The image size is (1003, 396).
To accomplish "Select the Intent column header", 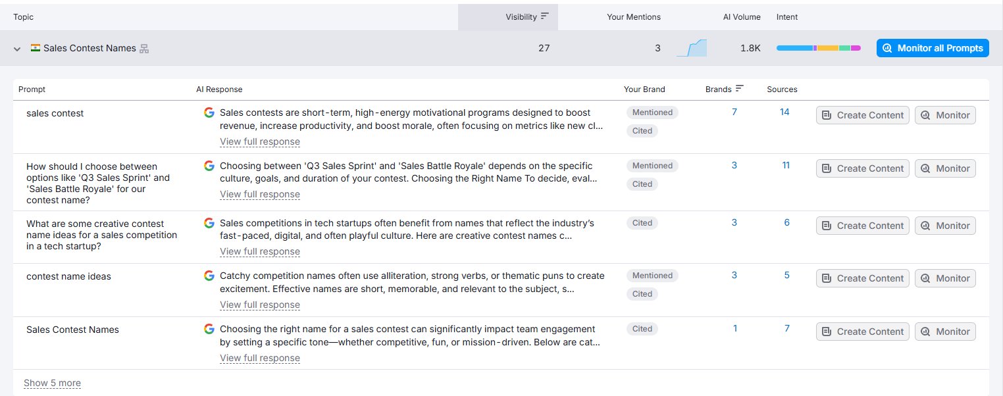I will (786, 16).
